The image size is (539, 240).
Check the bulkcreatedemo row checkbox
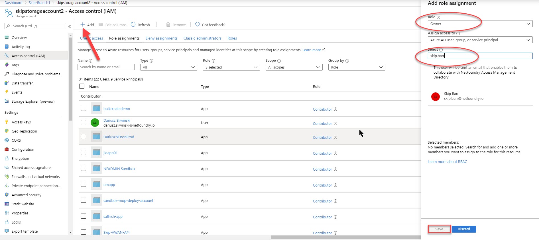pyautogui.click(x=84, y=108)
